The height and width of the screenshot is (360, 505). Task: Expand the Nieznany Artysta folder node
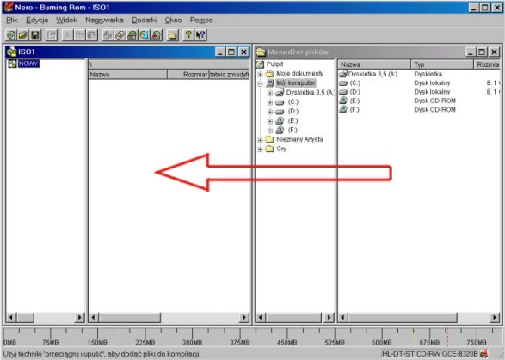[x=260, y=140]
